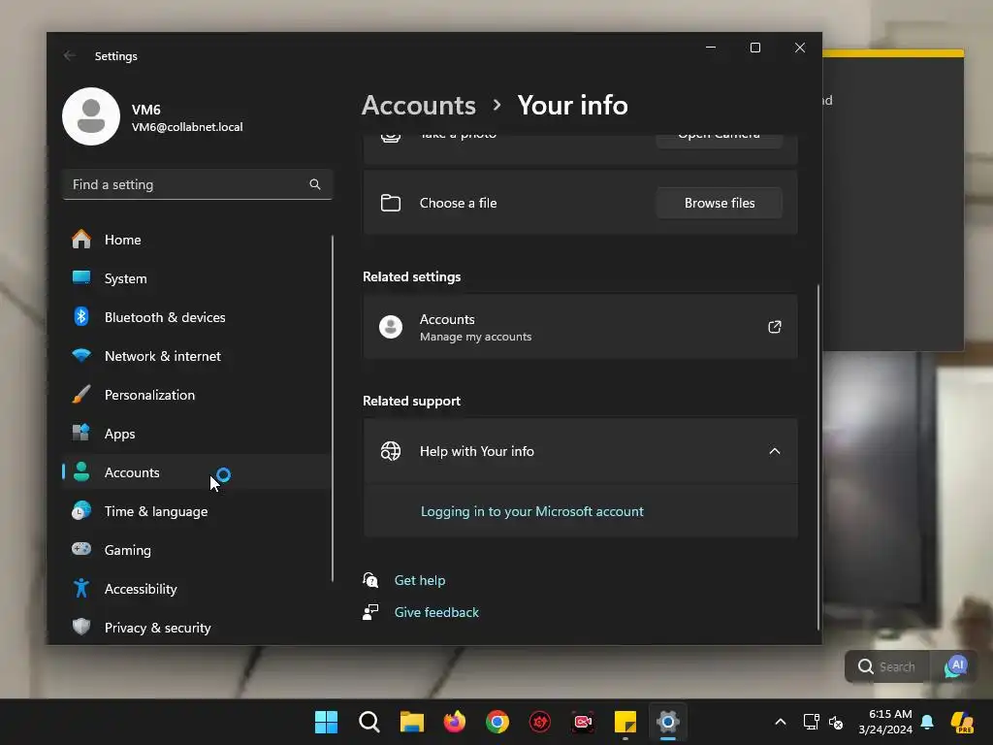Open Accounts Manage my accounts card
The width and height of the screenshot is (993, 745).
[580, 327]
